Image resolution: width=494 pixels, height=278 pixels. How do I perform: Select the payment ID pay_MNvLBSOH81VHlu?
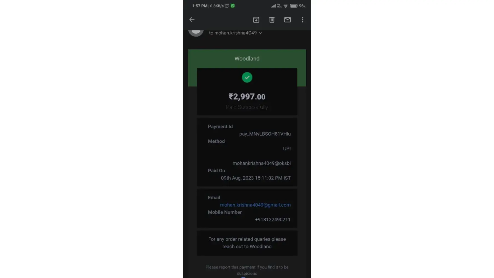[x=265, y=134]
